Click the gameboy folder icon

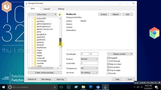point(35,21)
